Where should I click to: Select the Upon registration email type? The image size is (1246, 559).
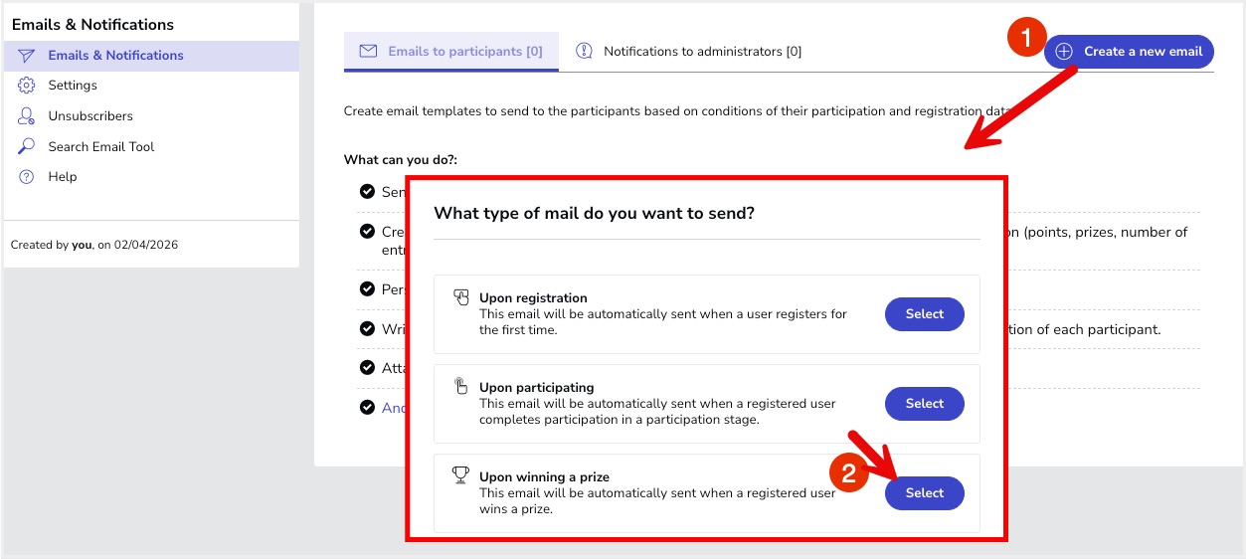(924, 314)
